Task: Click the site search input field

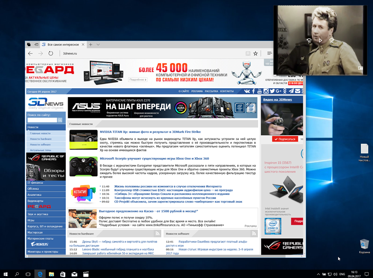Action: [42, 120]
